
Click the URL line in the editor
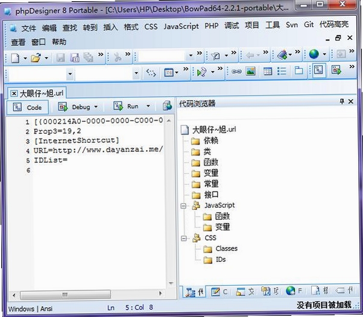[x=98, y=150]
